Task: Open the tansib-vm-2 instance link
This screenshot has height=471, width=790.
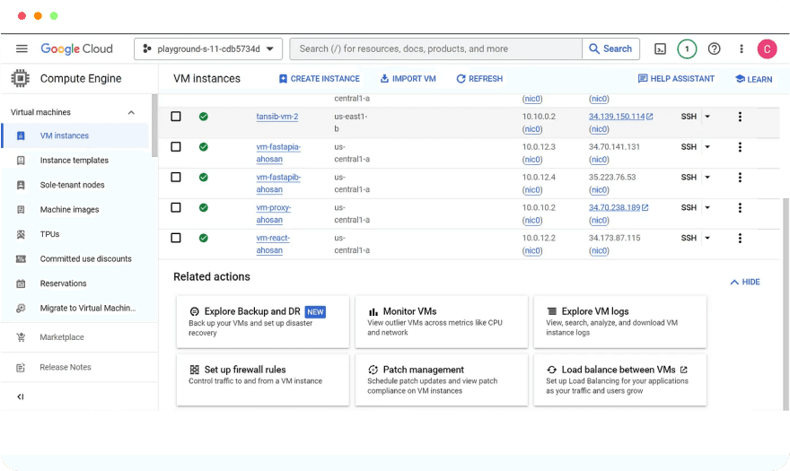Action: click(277, 117)
